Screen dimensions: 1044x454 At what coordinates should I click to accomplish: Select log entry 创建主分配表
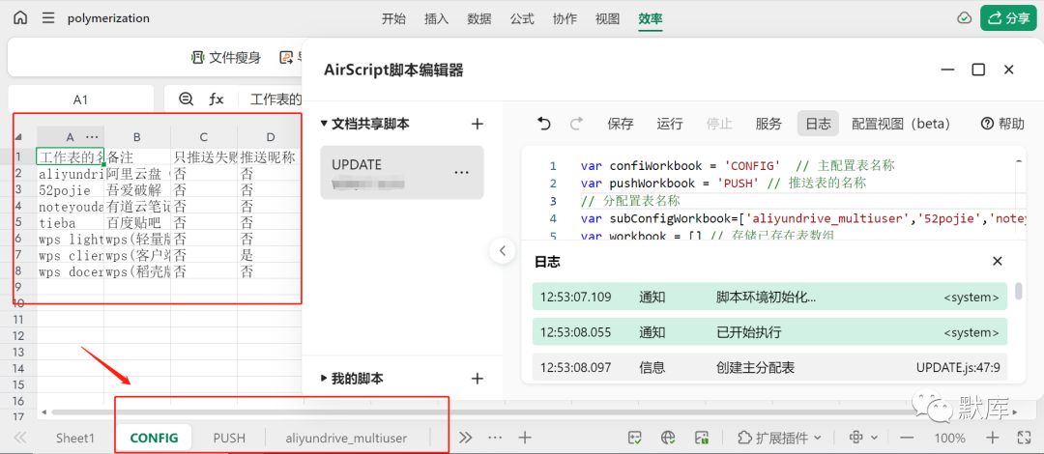click(x=769, y=367)
